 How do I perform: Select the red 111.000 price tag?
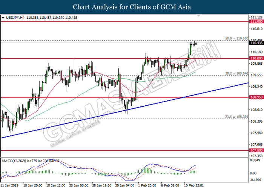click(256, 22)
